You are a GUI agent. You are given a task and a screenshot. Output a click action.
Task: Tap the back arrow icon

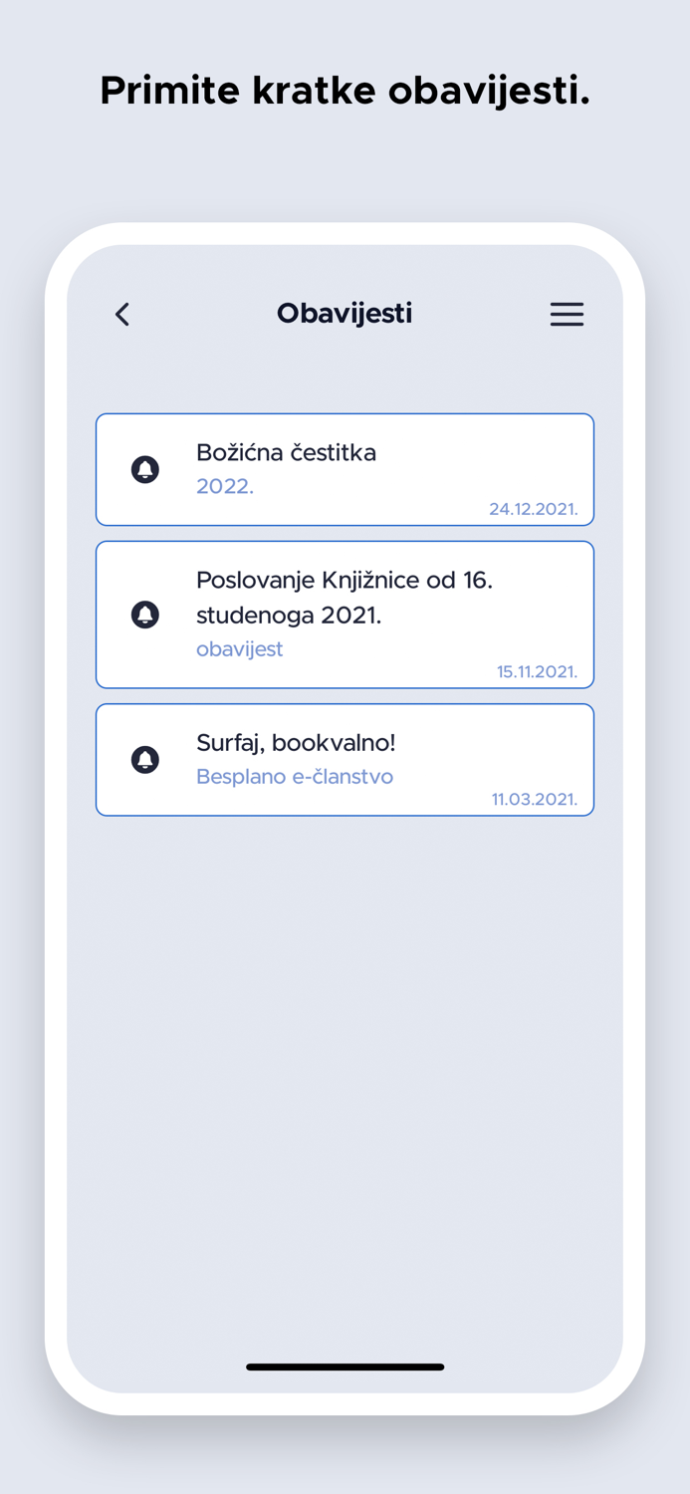pos(121,314)
